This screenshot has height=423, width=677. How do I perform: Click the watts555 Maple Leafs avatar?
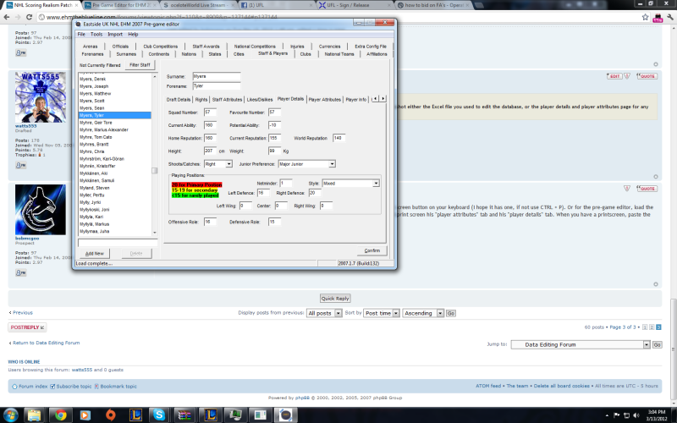click(x=41, y=97)
